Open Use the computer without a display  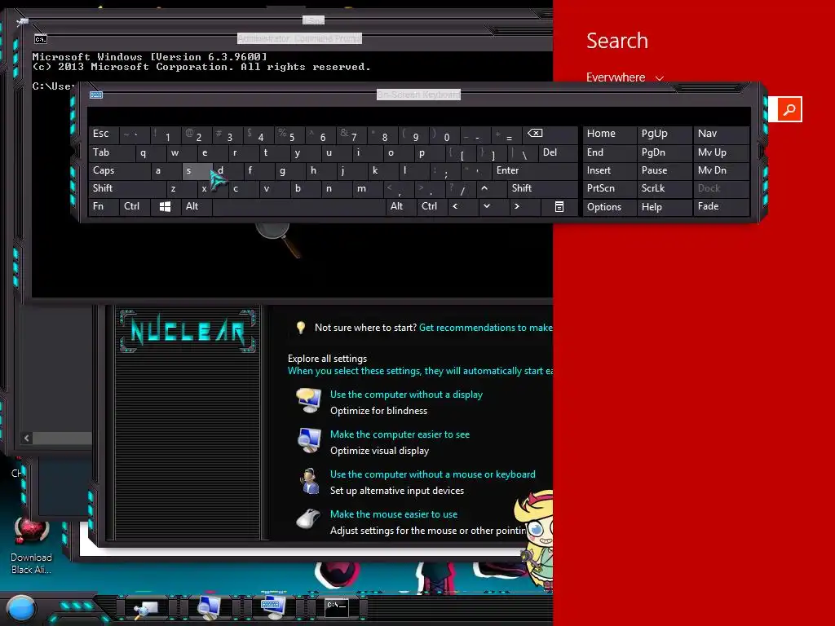point(406,395)
